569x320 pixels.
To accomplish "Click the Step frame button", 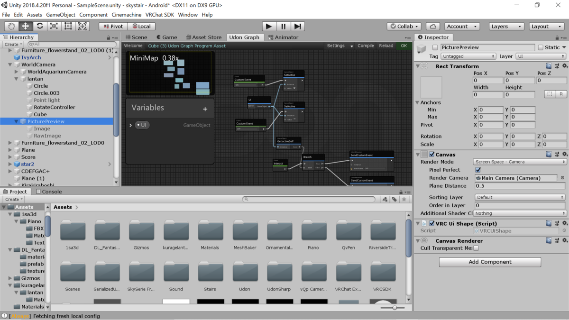I will (x=297, y=27).
